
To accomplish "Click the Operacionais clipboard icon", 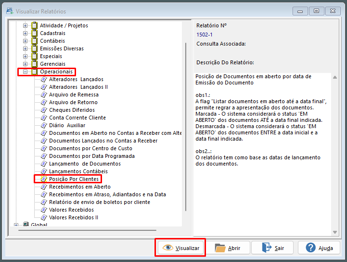I will click(34, 71).
